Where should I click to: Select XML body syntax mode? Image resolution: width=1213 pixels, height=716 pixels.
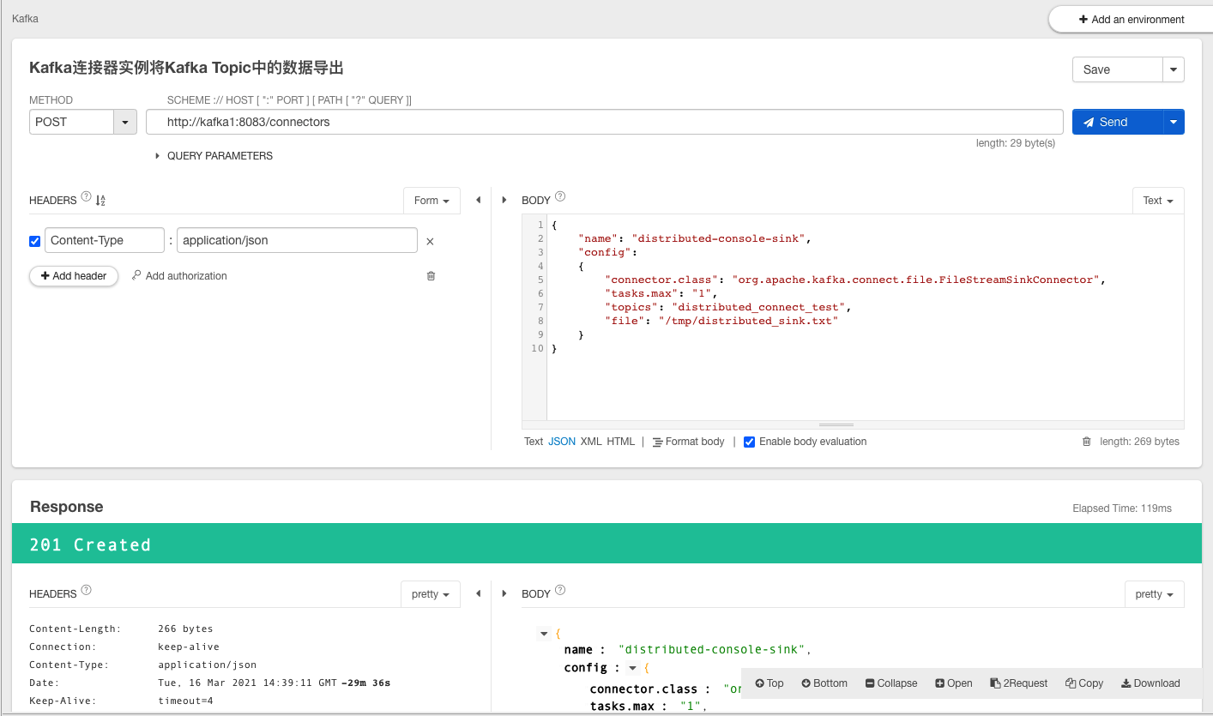pos(591,442)
